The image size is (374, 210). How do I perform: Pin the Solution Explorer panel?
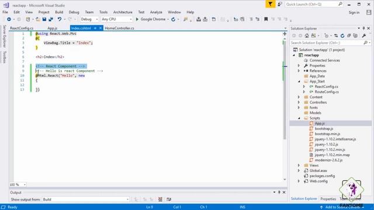[x=363, y=29]
